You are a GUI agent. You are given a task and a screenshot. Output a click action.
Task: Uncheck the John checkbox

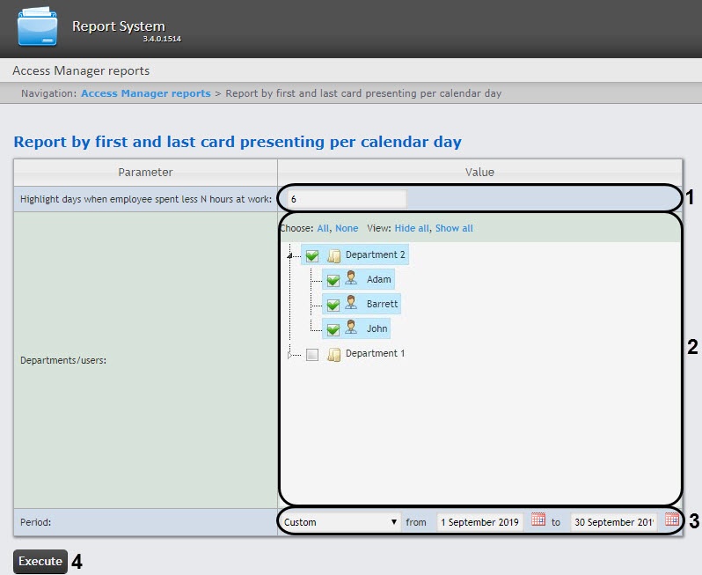pos(333,330)
